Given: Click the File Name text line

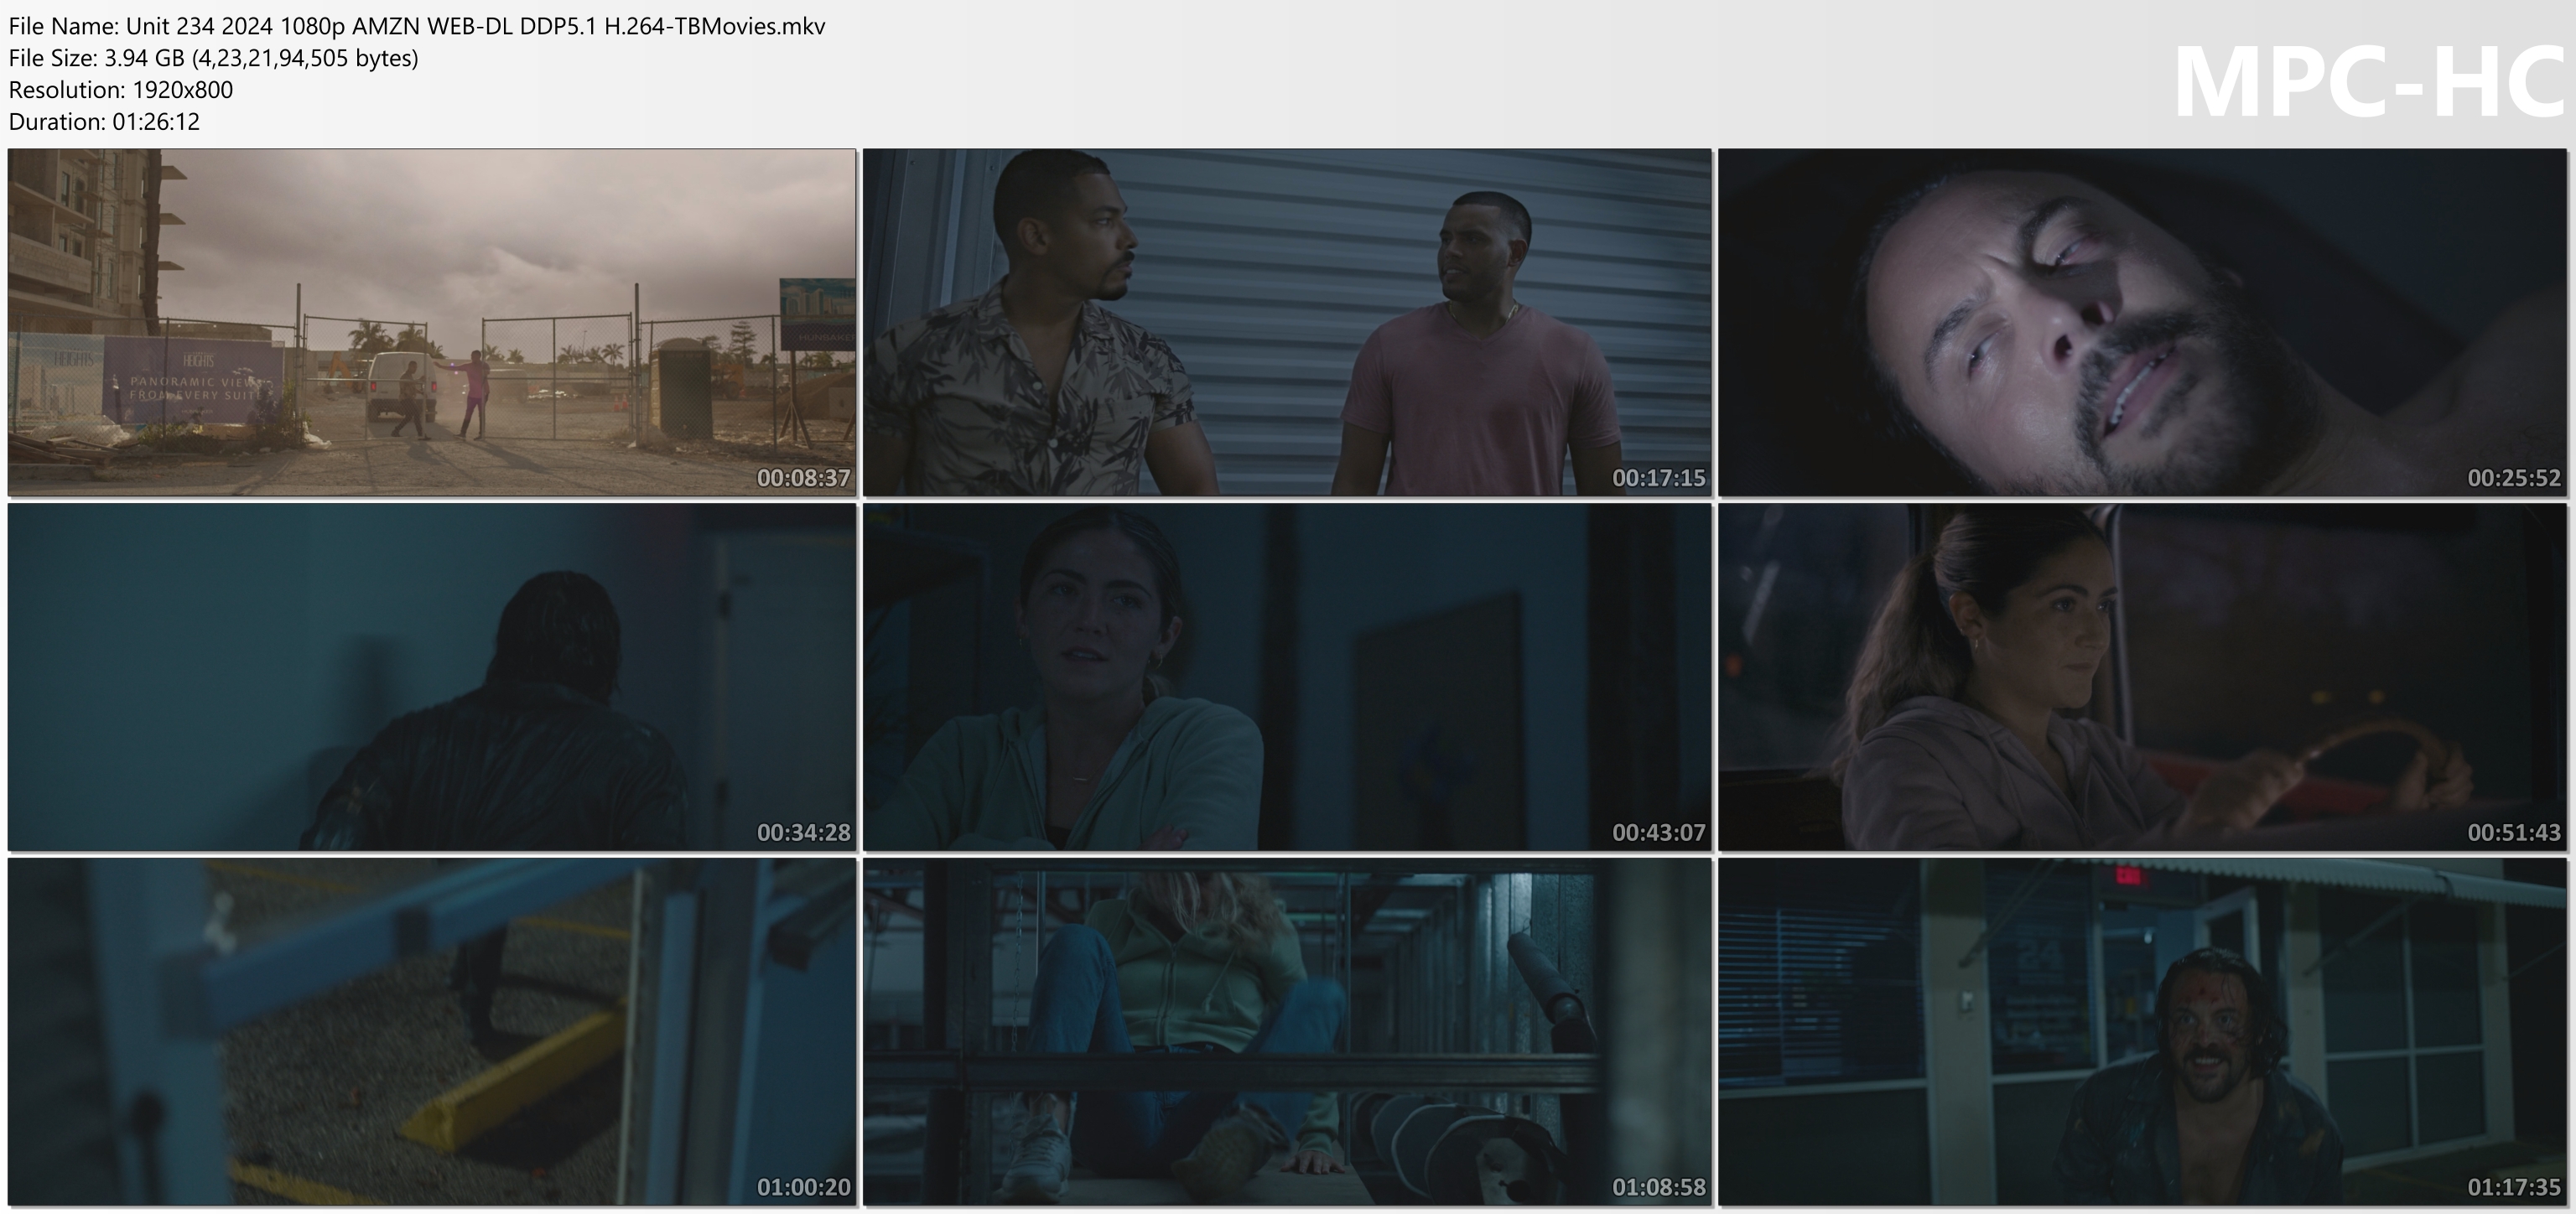Looking at the screenshot, I should pyautogui.click(x=417, y=26).
